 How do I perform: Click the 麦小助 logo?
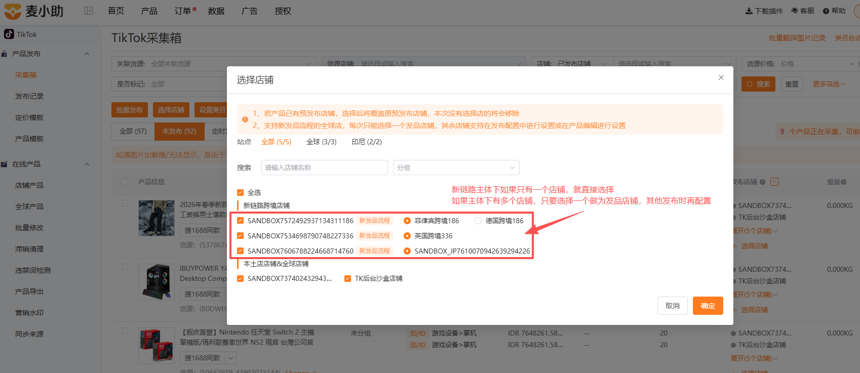tap(34, 11)
